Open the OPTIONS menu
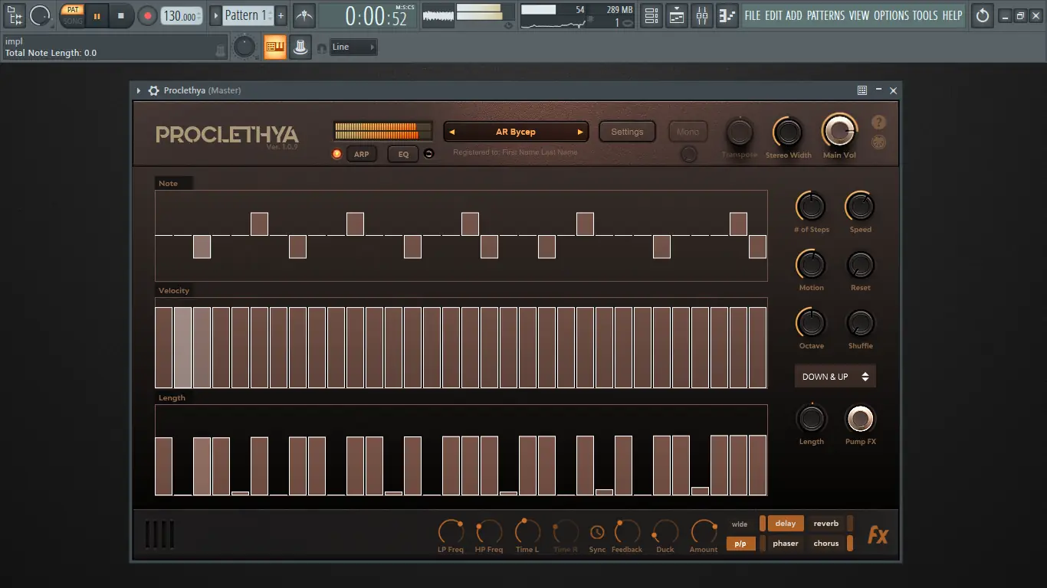The image size is (1047, 588). [x=891, y=15]
